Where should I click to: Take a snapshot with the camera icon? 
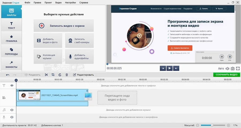coord(233,69)
